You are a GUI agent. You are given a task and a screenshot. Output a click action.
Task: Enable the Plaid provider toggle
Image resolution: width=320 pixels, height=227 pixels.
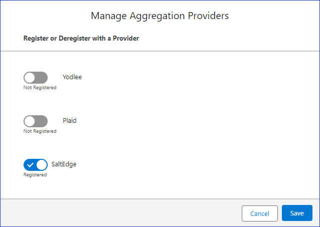click(x=36, y=121)
